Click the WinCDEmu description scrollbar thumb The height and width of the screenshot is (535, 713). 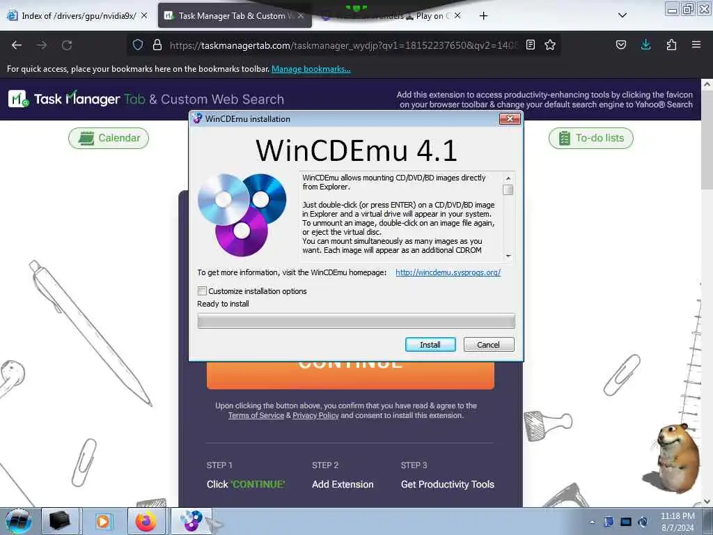tap(508, 189)
